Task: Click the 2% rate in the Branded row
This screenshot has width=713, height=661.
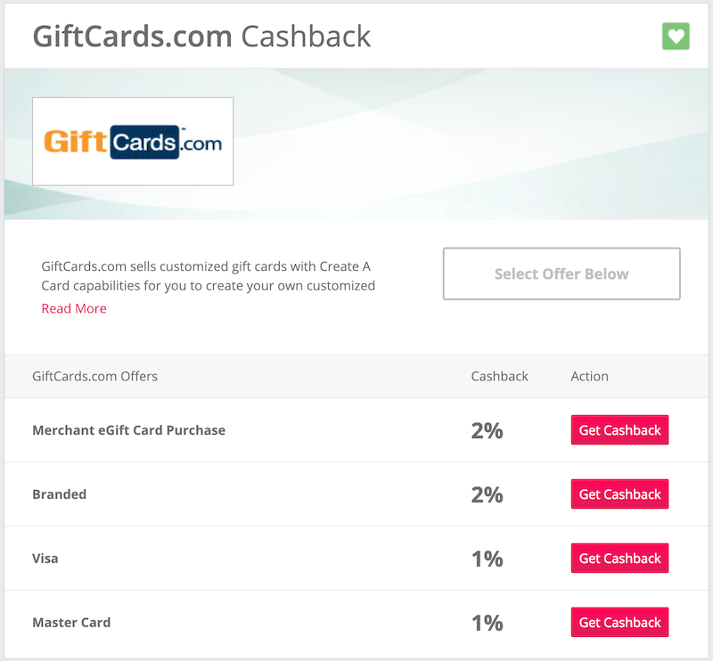Action: point(487,494)
